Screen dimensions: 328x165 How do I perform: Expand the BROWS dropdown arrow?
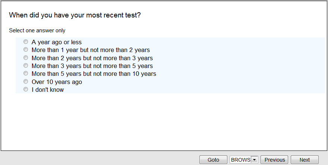(x=255, y=160)
